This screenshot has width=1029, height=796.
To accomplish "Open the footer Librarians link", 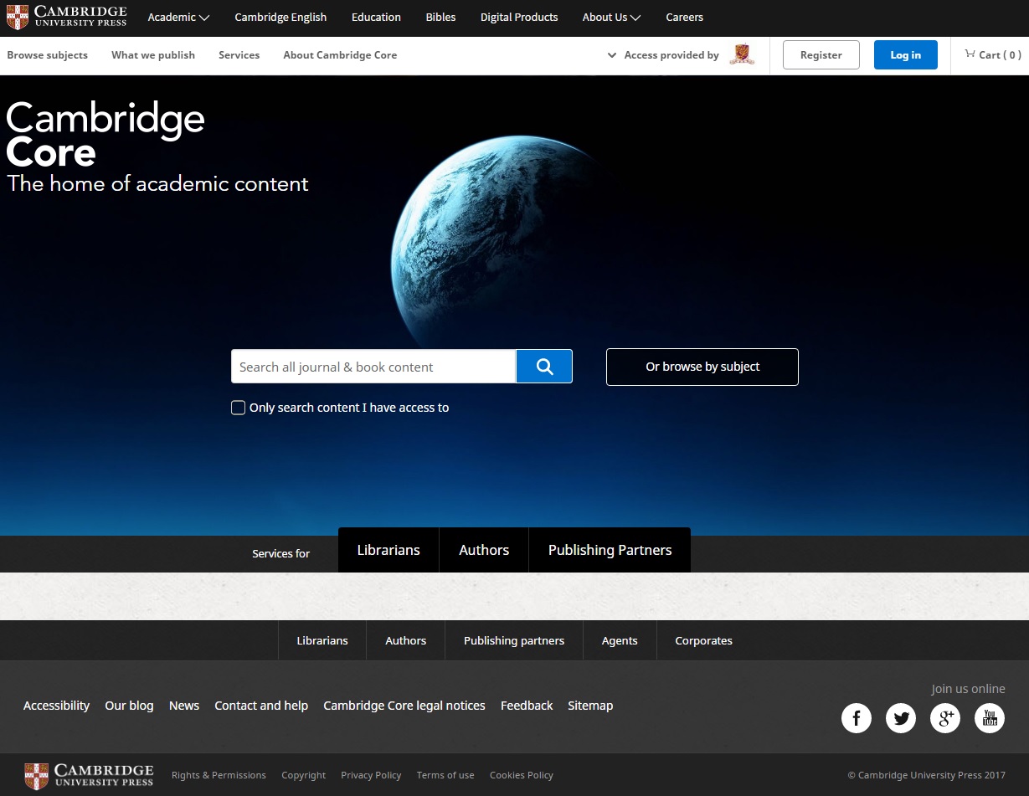I will (322, 640).
